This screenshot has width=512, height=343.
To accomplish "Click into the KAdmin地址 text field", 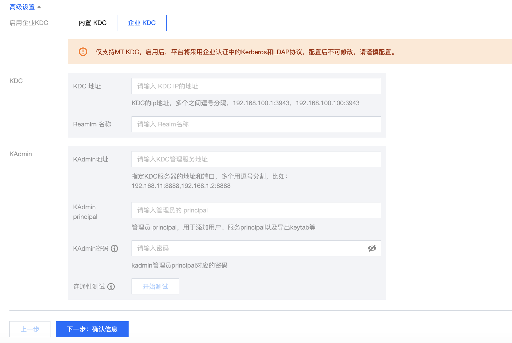I will pyautogui.click(x=256, y=159).
